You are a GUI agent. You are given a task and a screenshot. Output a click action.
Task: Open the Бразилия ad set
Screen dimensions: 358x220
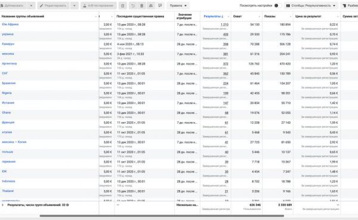tap(9, 83)
